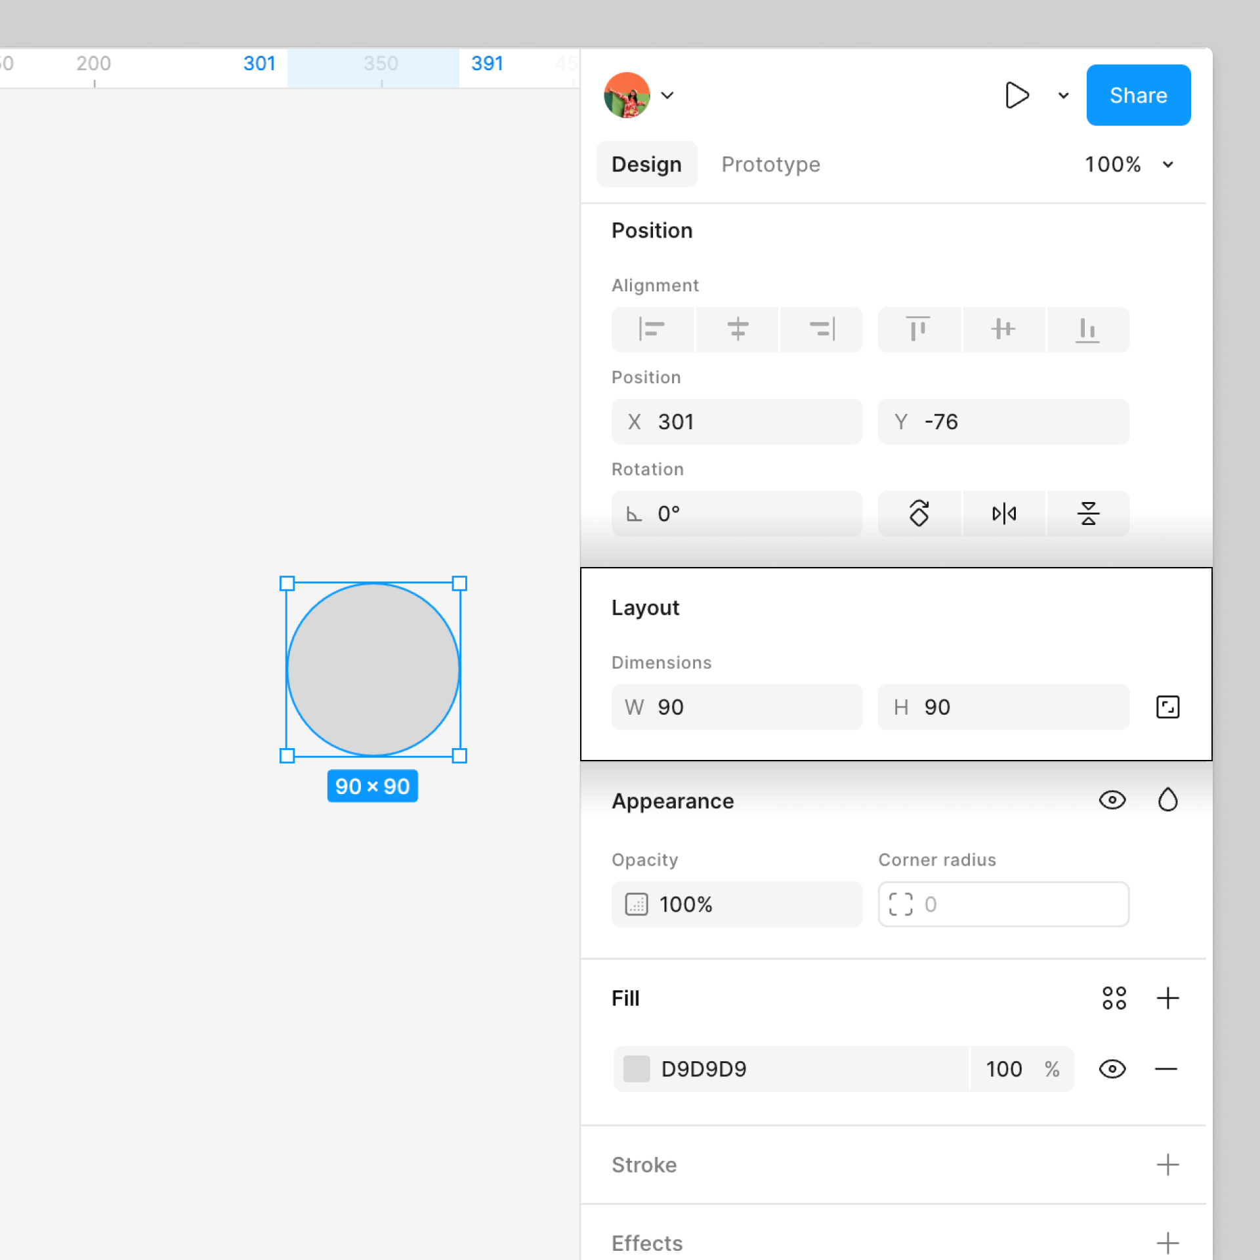Click the align right icon
The height and width of the screenshot is (1260, 1260).
[x=822, y=329]
